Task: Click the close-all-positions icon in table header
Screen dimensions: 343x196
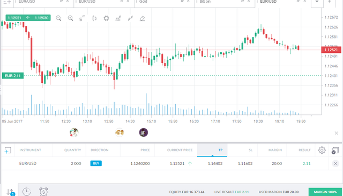Action: 335,150
